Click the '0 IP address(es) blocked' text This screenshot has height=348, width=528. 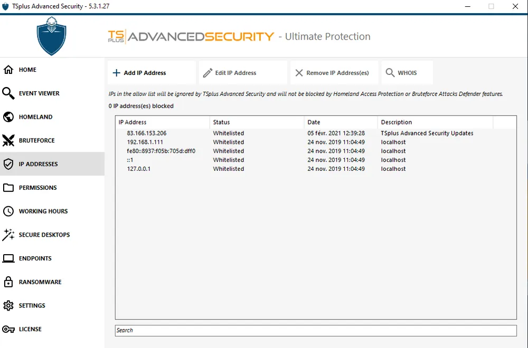coord(141,106)
